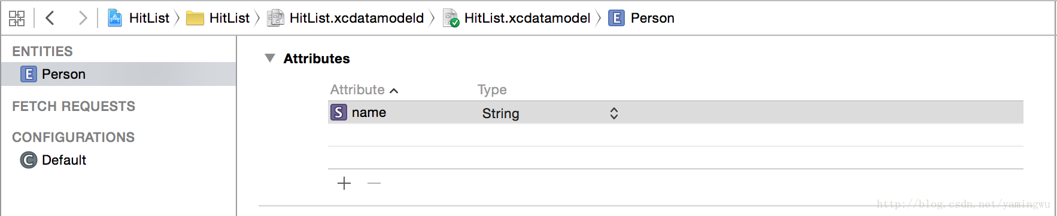Select the name attribute row
This screenshot has height=216, width=1057.
pos(676,112)
